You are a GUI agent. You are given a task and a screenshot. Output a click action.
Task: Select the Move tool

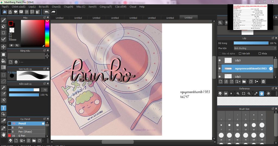[3, 47]
